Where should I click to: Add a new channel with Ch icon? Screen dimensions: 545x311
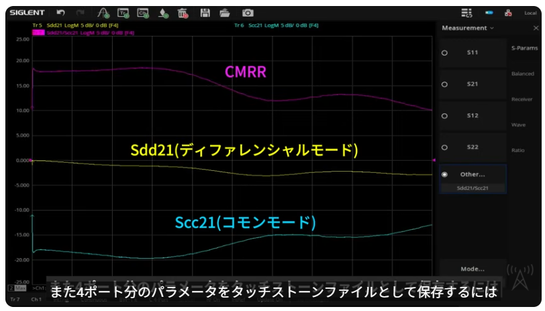(142, 13)
